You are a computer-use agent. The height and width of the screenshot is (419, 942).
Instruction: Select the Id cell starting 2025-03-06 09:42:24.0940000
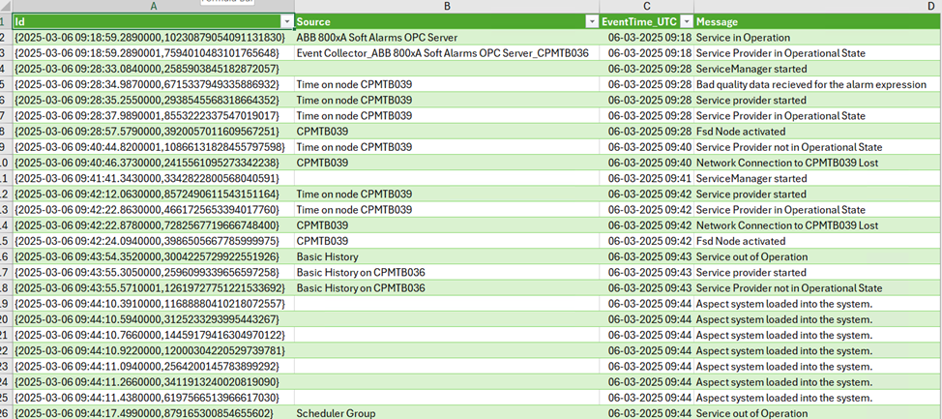(x=154, y=240)
